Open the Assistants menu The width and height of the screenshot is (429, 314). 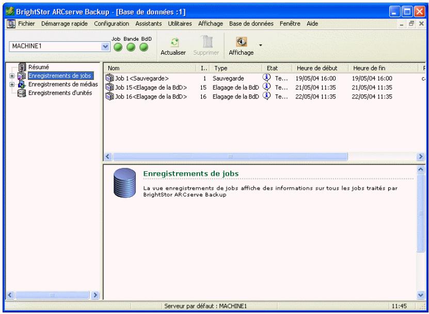coord(149,24)
